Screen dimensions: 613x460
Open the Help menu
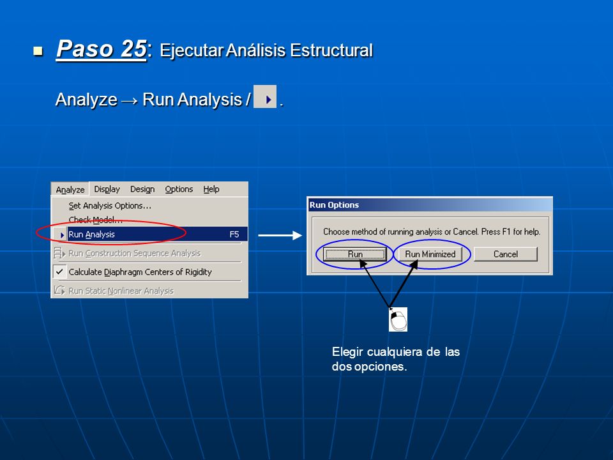211,189
